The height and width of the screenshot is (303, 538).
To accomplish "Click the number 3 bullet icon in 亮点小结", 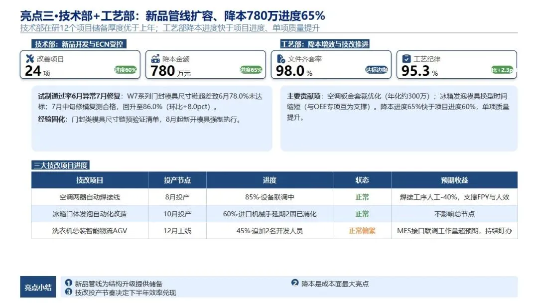I will (69, 292).
